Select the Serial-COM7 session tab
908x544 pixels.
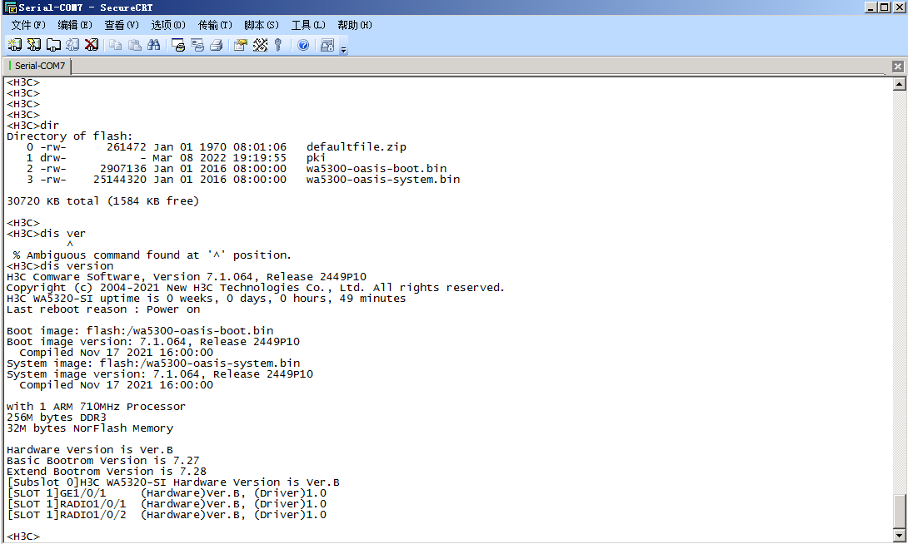pos(37,66)
